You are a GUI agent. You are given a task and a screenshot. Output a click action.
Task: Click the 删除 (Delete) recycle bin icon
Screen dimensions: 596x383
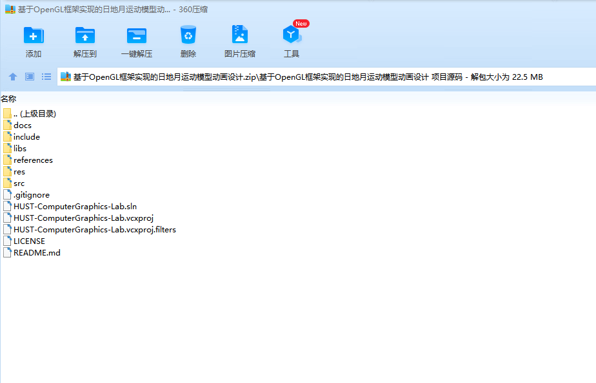[x=188, y=35]
